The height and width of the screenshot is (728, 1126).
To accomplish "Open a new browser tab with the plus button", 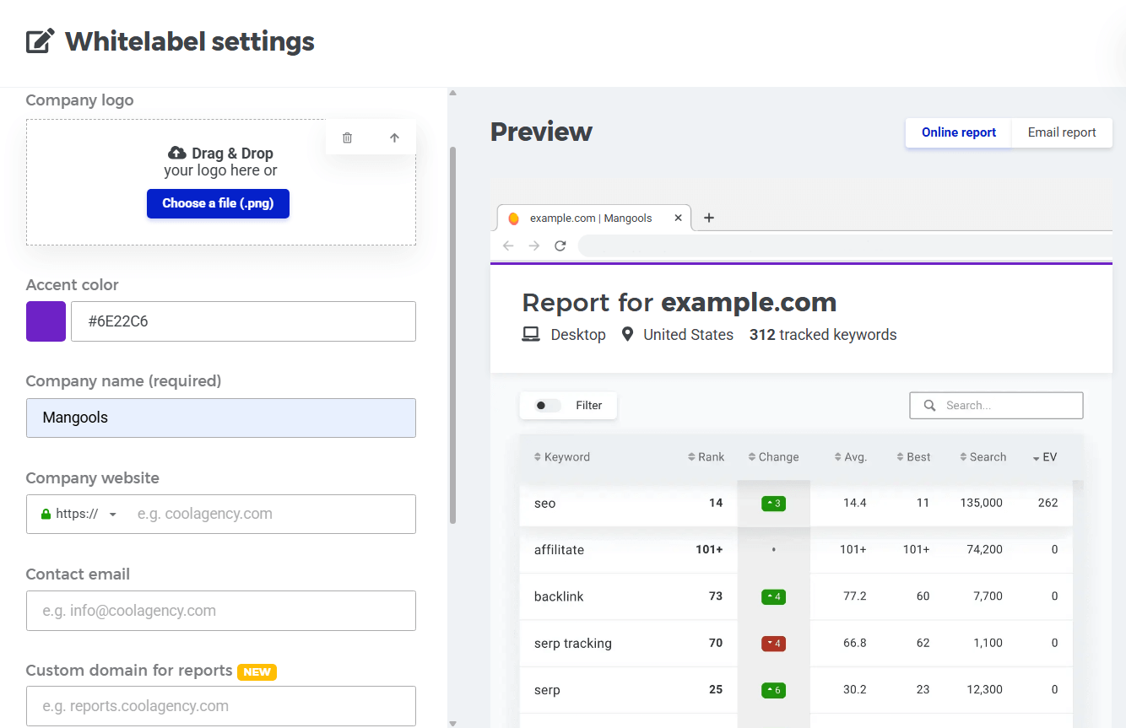I will click(708, 218).
